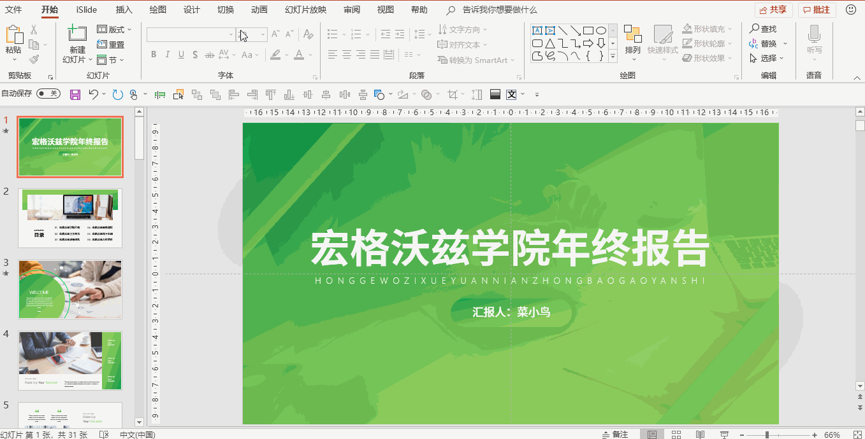Save with the purple floppy disk icon
865x439 pixels.
(75, 95)
